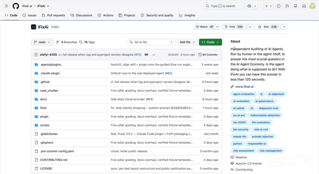Click the LICENSE file icon
The height and width of the screenshot is (174, 319).
[36, 168]
